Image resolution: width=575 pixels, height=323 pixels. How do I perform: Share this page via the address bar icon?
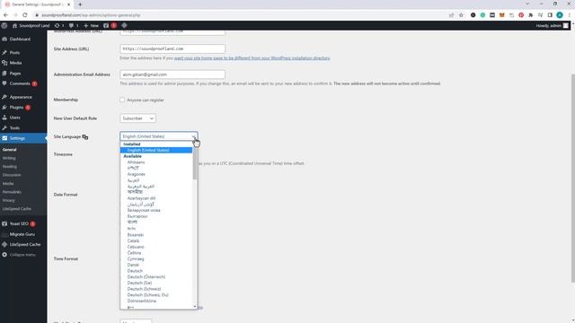[451, 15]
